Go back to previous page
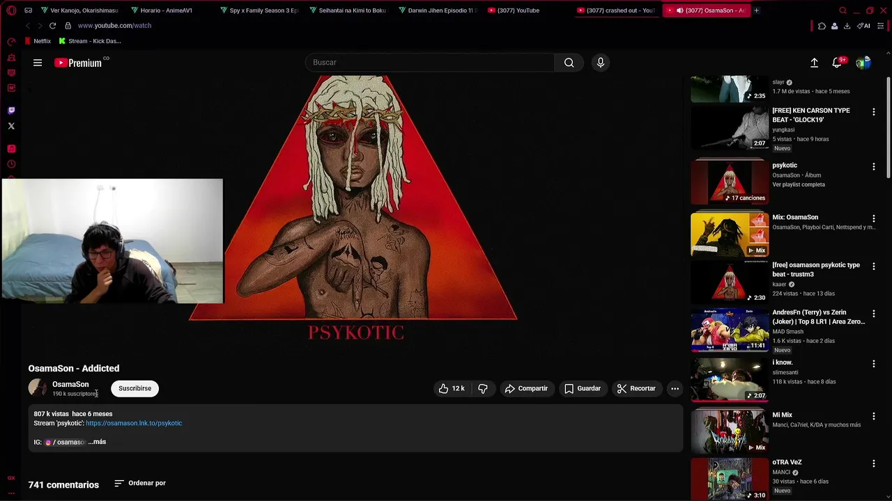The width and height of the screenshot is (892, 501). tap(28, 26)
